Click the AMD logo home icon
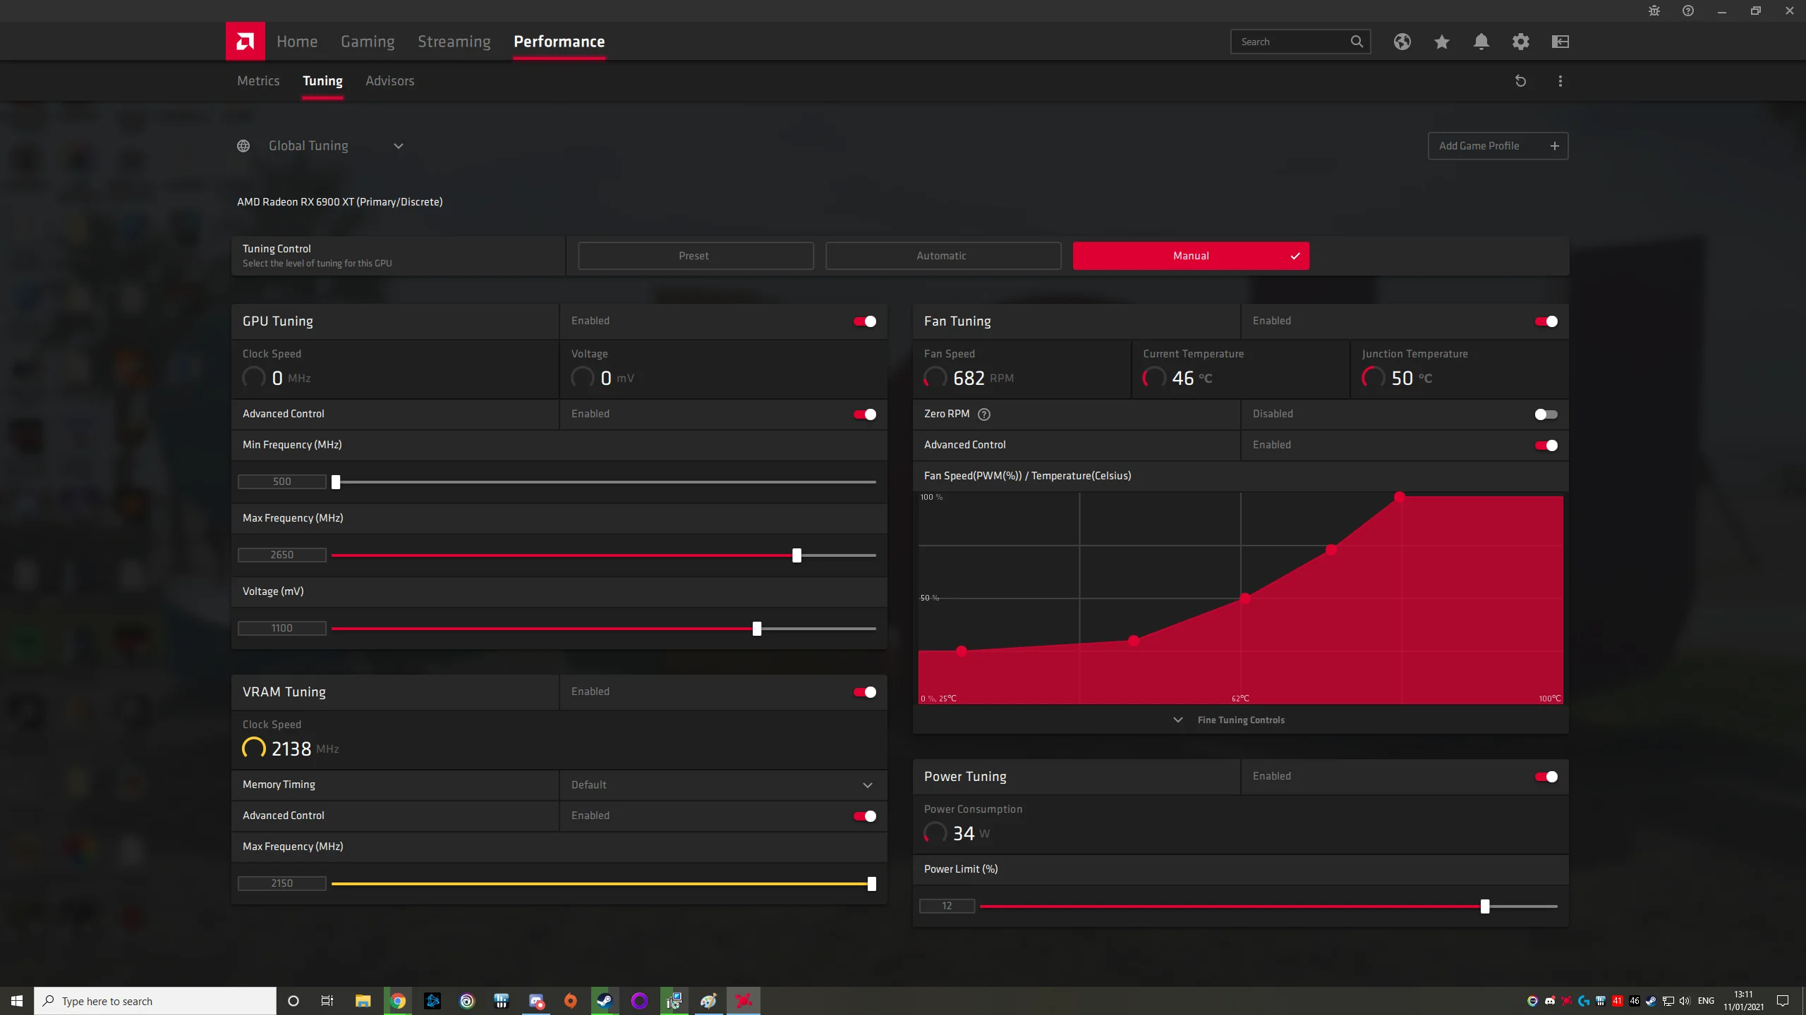The height and width of the screenshot is (1015, 1806). point(245,41)
